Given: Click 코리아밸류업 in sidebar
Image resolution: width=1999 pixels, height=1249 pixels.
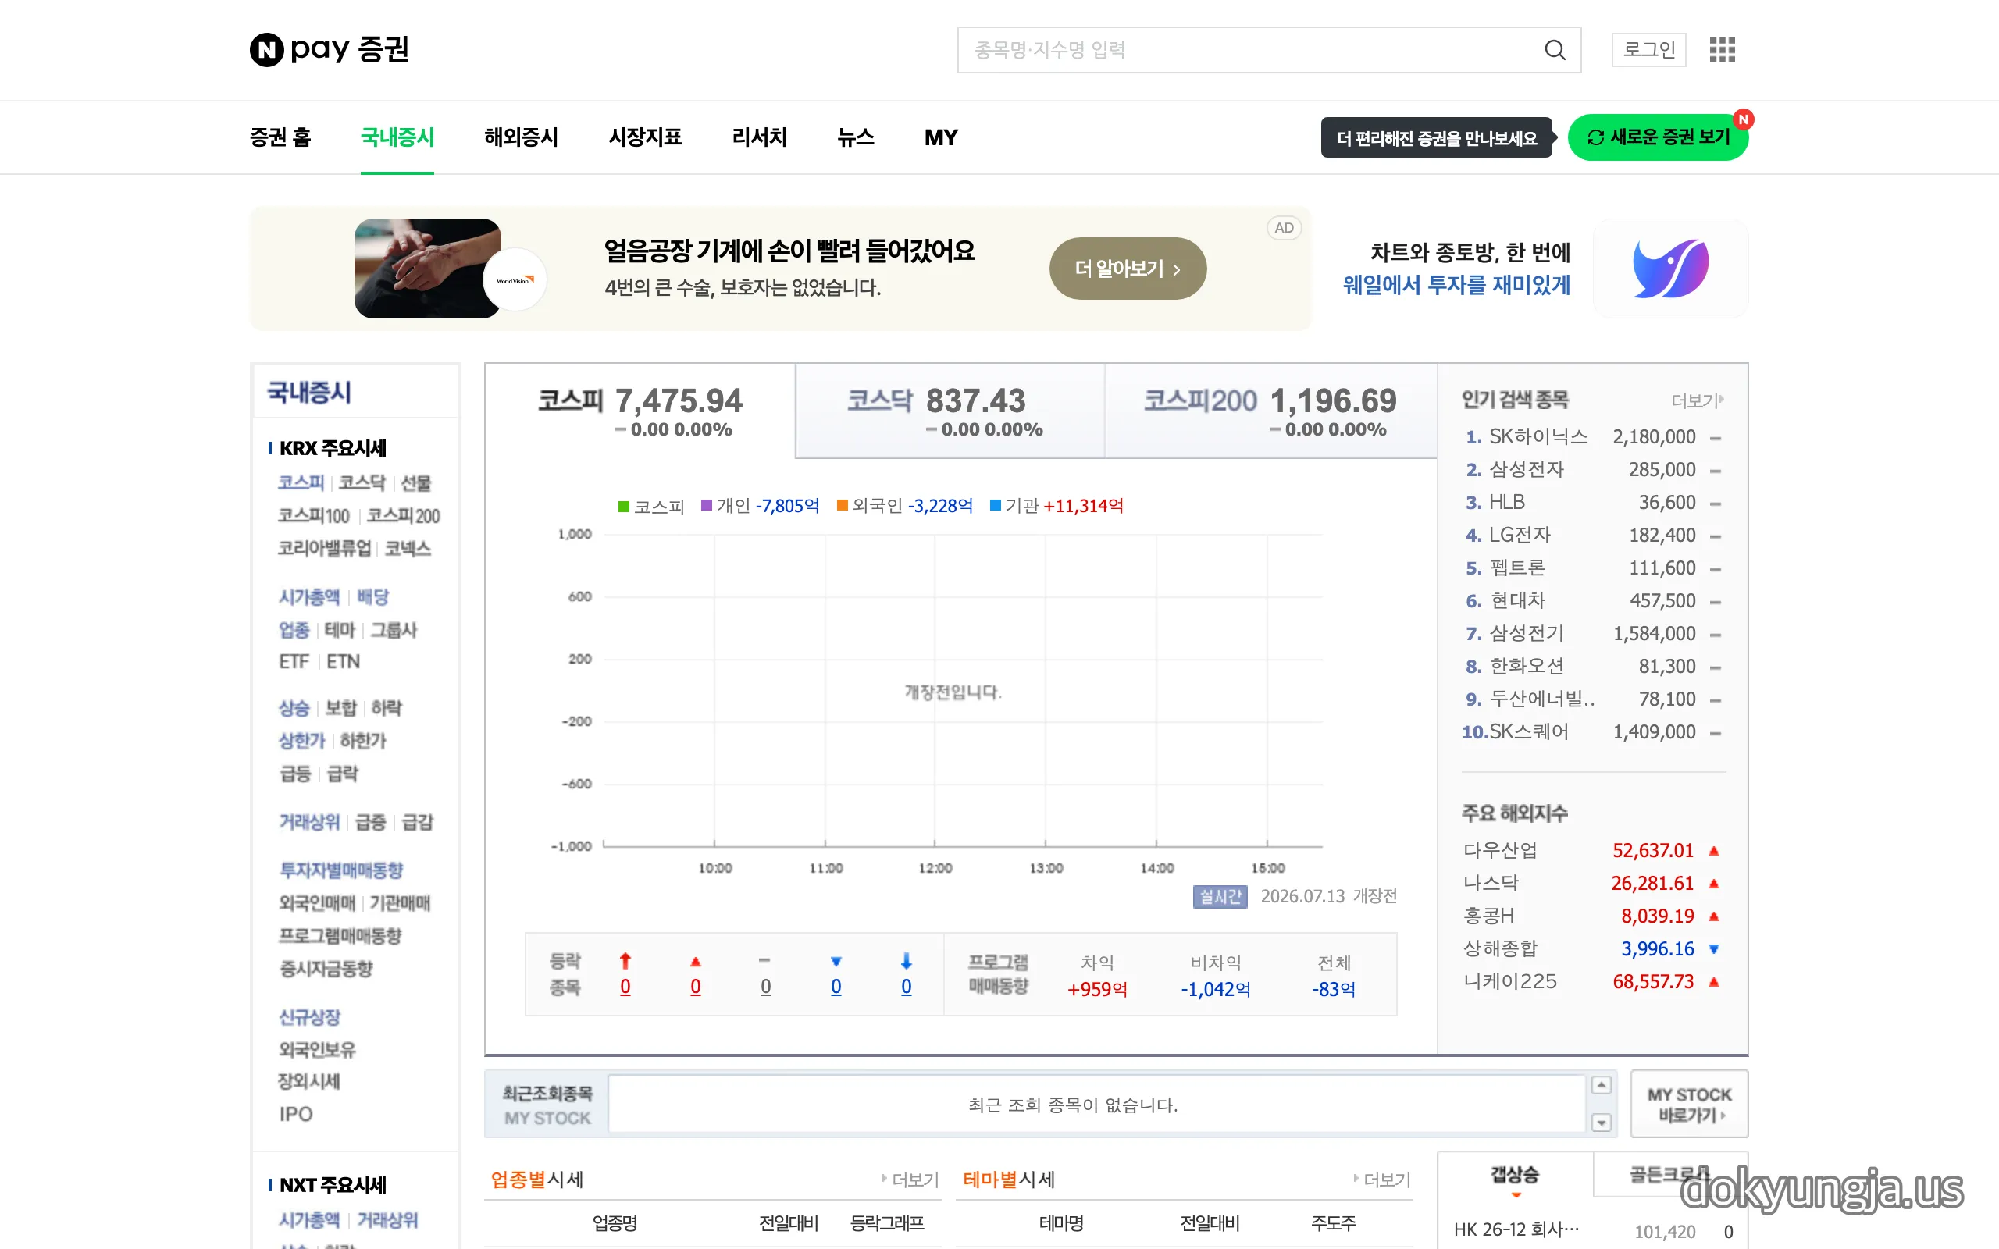Looking at the screenshot, I should (x=324, y=549).
